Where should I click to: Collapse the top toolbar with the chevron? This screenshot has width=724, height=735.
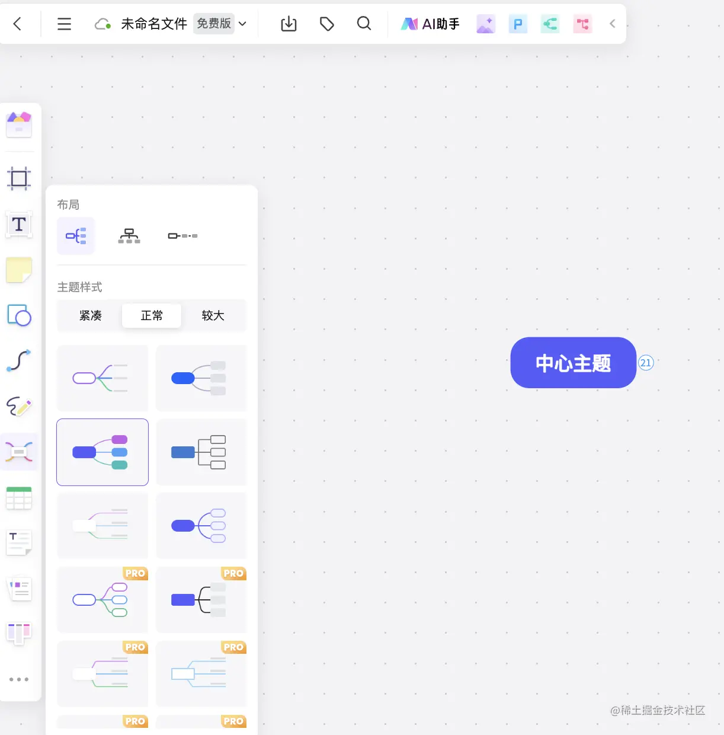tap(613, 24)
